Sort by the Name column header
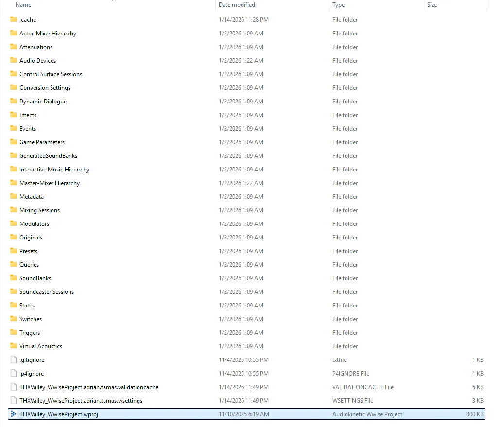 23,5
